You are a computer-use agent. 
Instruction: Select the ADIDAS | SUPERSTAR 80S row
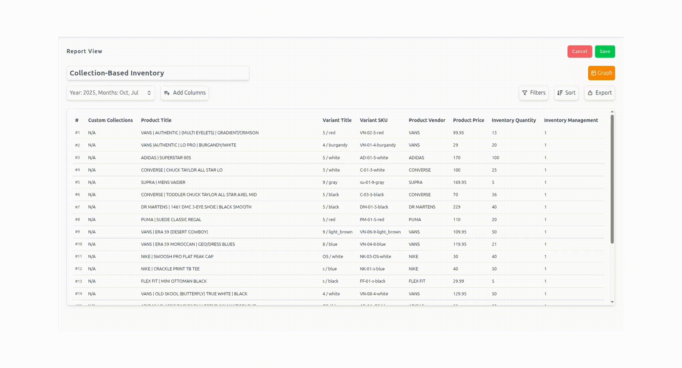166,158
